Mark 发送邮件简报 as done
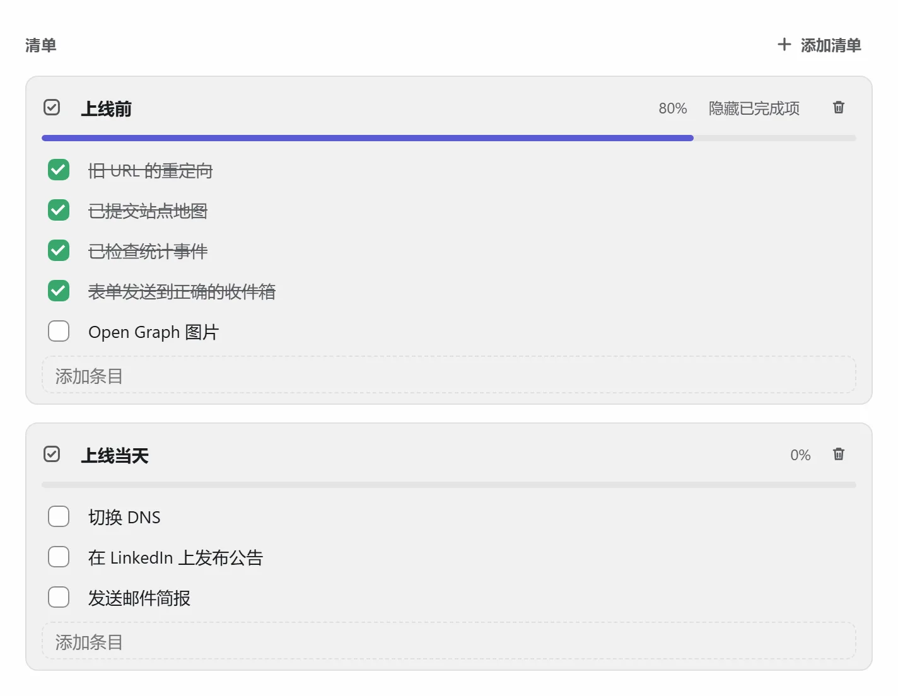This screenshot has height=696, width=898. point(59,597)
